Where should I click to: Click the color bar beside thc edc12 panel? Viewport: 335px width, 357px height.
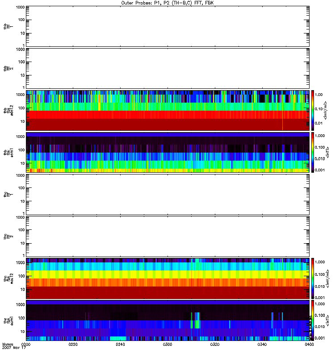313,278
